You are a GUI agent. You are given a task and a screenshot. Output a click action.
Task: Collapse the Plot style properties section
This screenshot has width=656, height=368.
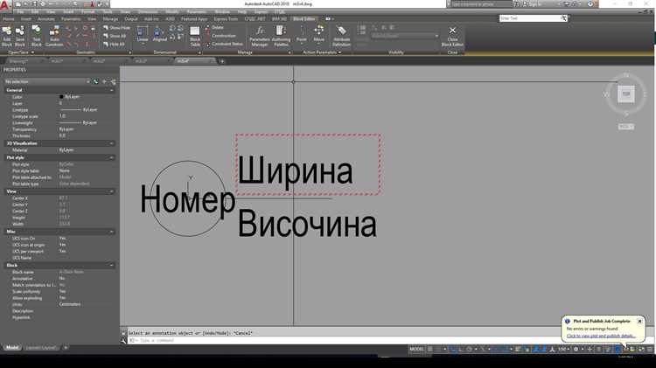coord(112,157)
